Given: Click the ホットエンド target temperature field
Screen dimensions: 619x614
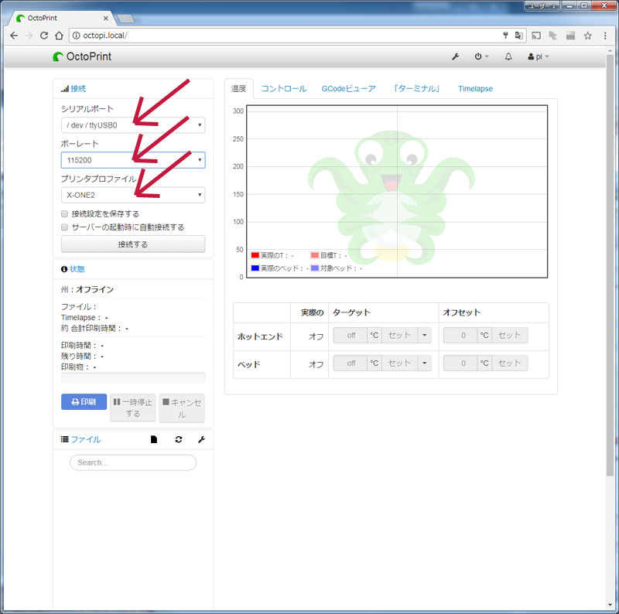Looking at the screenshot, I should tap(351, 336).
